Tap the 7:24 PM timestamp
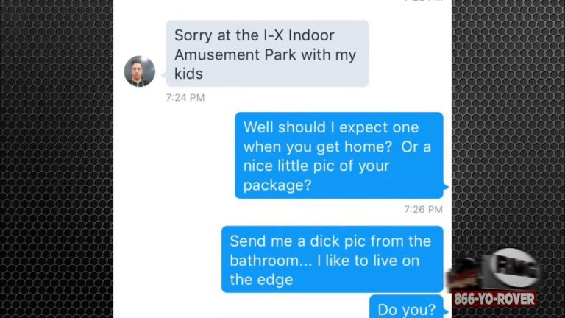The width and height of the screenshot is (565, 318). [185, 98]
